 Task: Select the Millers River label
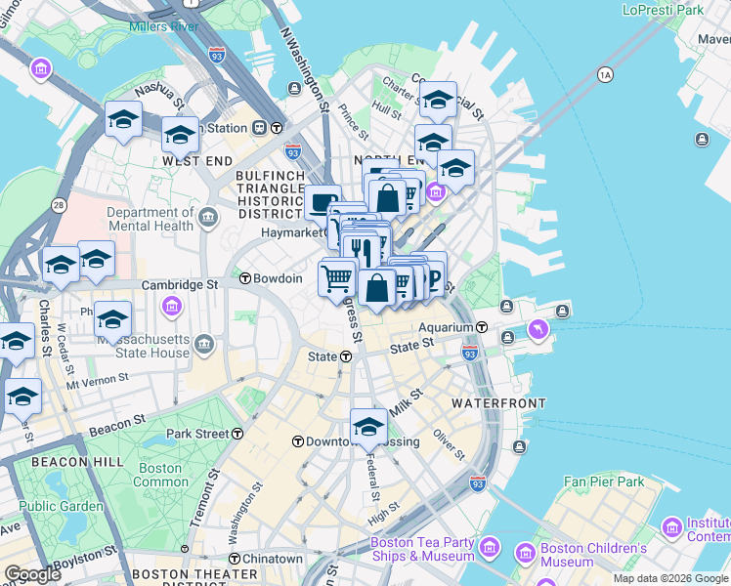163,26
